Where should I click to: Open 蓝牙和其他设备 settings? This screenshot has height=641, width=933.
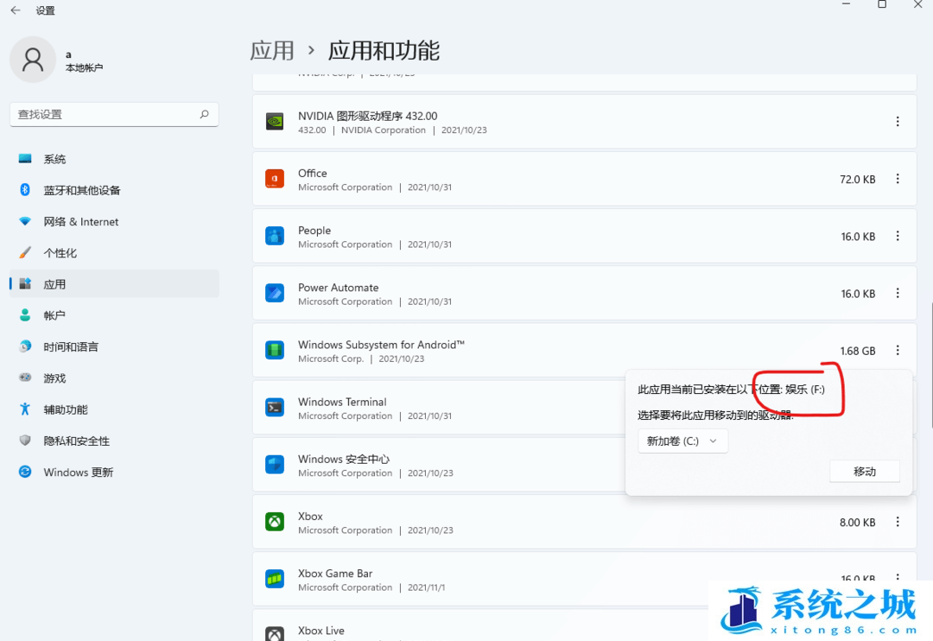coord(114,190)
